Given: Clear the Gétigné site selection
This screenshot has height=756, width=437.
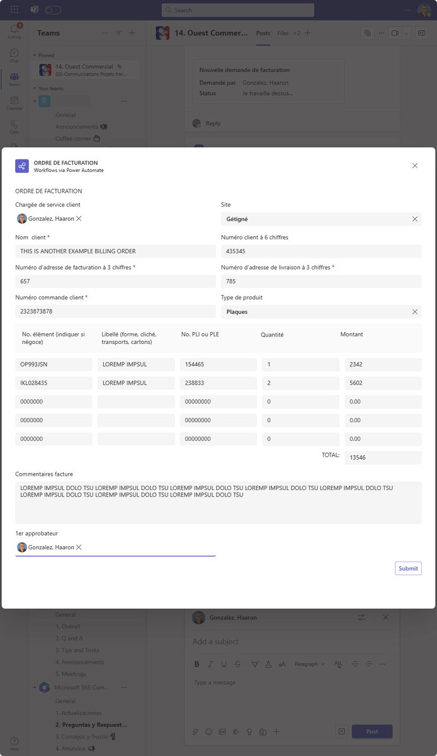Looking at the screenshot, I should (415, 219).
